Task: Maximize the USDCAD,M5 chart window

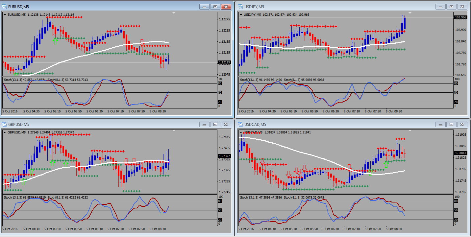Action: tap(452, 124)
